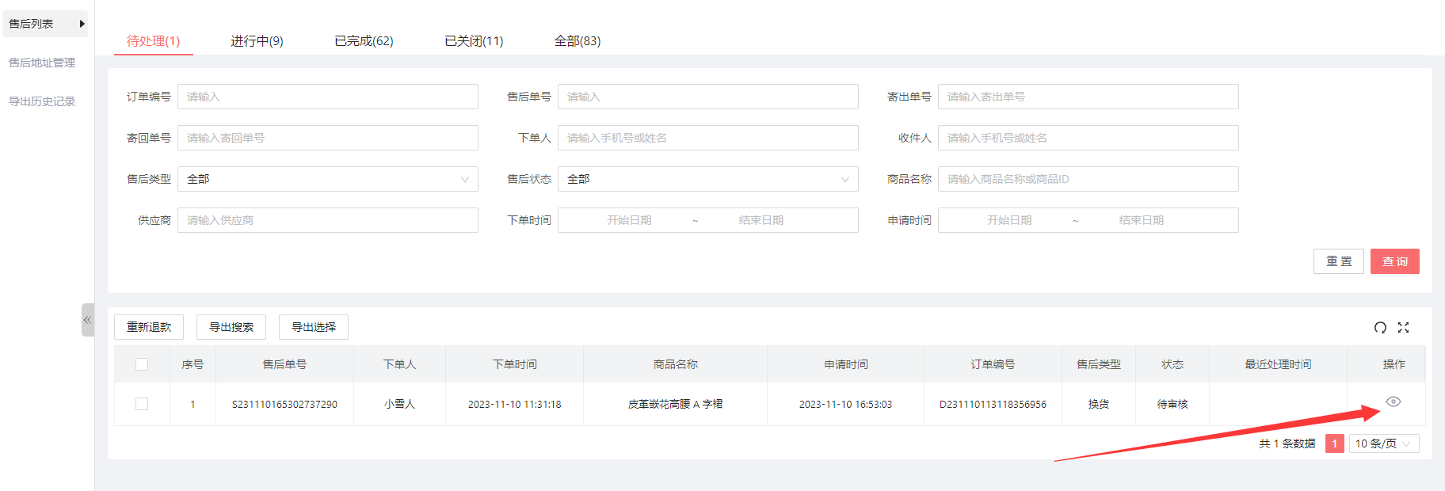
Task: Expand the 售后列表 sidebar arrow
Action: tap(82, 24)
